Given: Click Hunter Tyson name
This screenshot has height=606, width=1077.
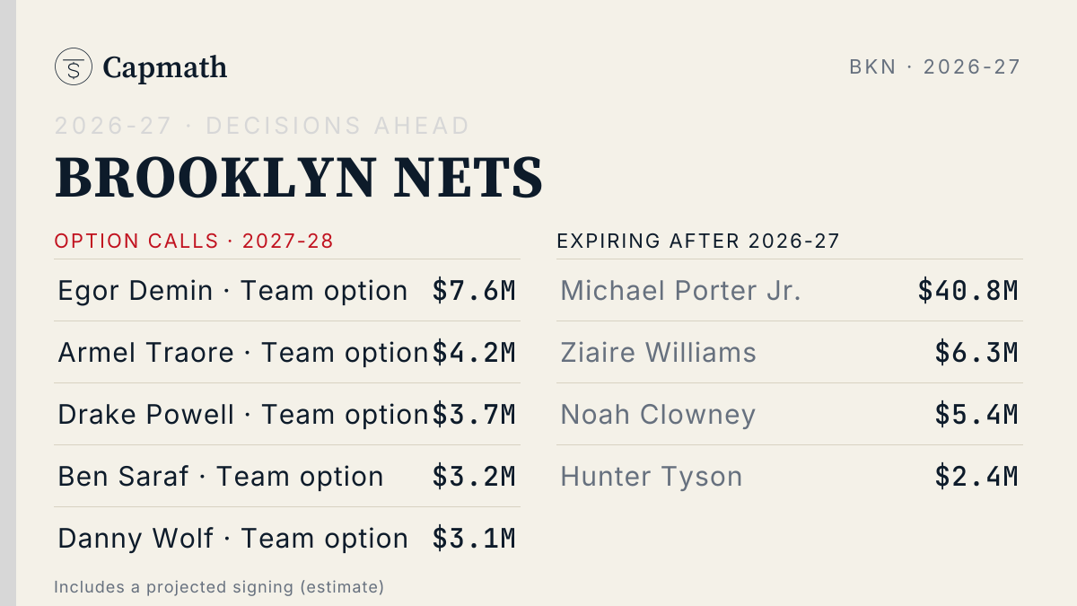Looking at the screenshot, I should point(652,477).
